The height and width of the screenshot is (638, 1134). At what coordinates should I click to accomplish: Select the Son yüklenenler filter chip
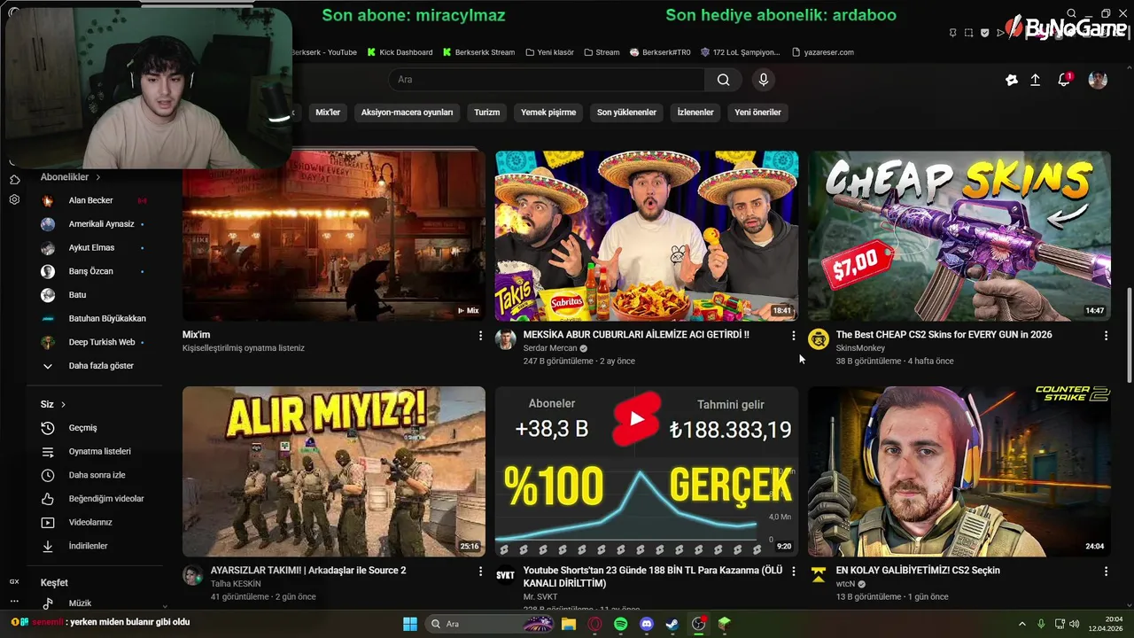coord(626,113)
